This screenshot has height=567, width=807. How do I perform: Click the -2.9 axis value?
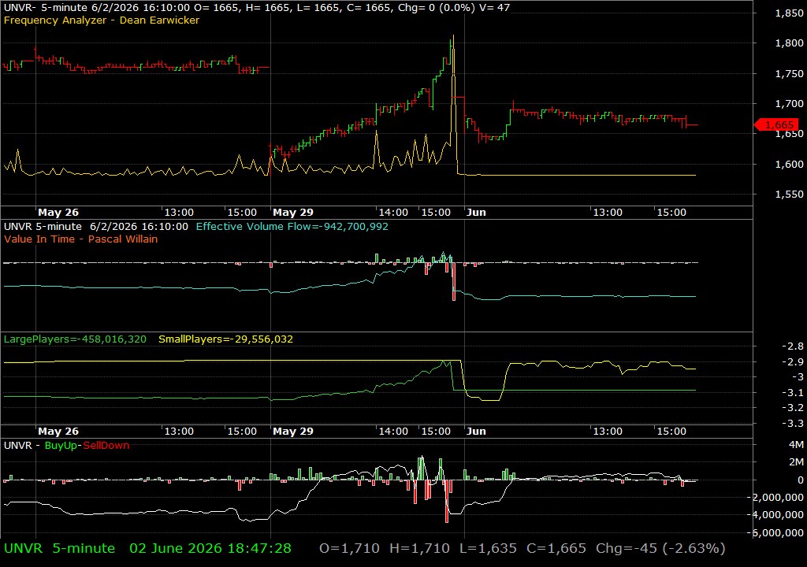[x=793, y=361]
